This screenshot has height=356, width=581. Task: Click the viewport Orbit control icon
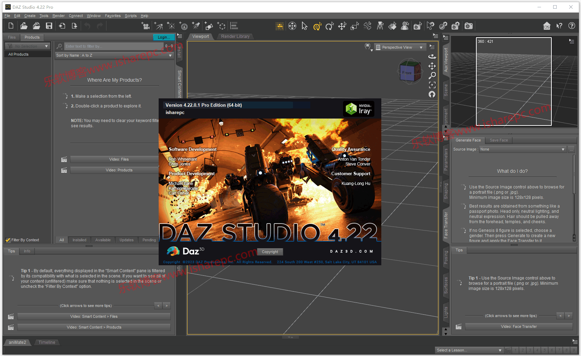tap(432, 56)
